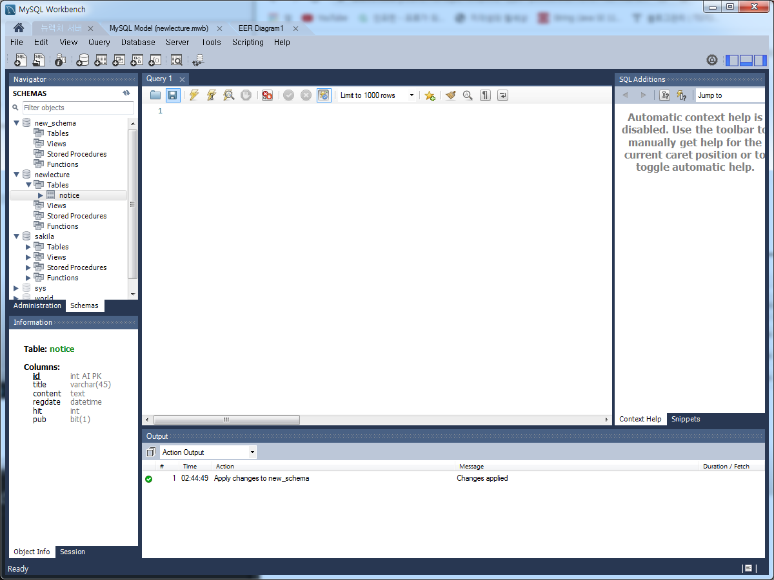Expand the notice table node
This screenshot has width=774, height=580.
[41, 195]
